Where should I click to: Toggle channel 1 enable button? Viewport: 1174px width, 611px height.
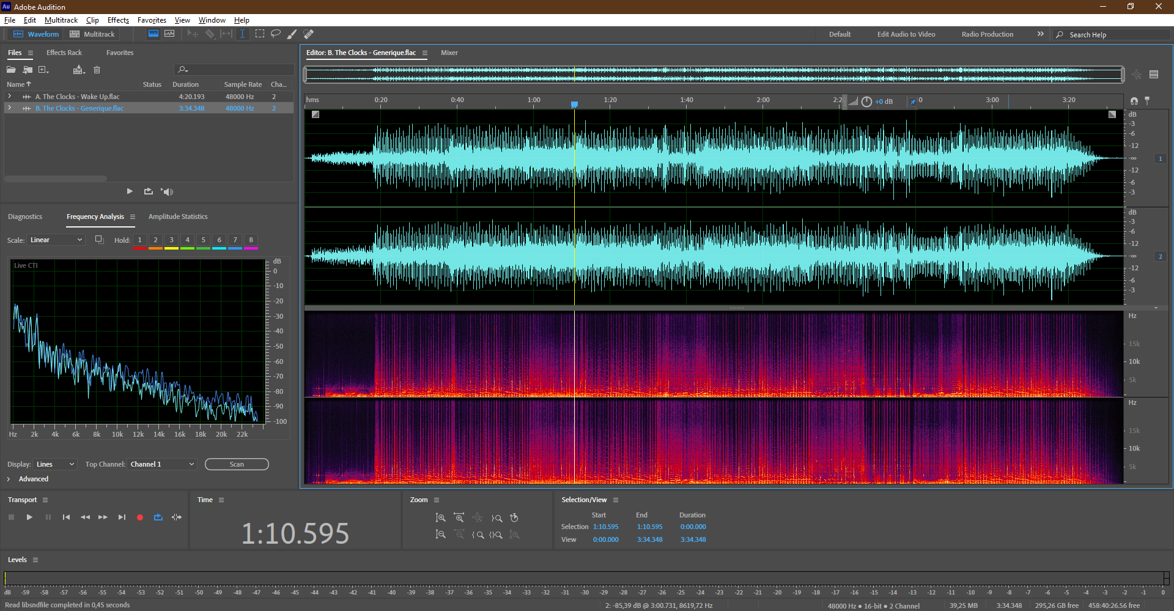tap(1160, 158)
